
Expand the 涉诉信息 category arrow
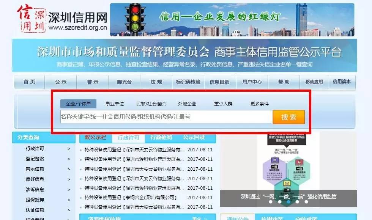tap(69, 190)
